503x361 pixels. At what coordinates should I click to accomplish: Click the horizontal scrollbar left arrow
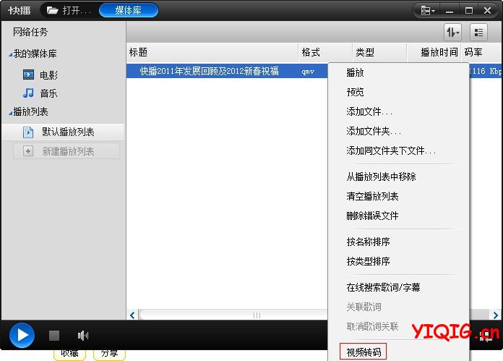coord(132,315)
